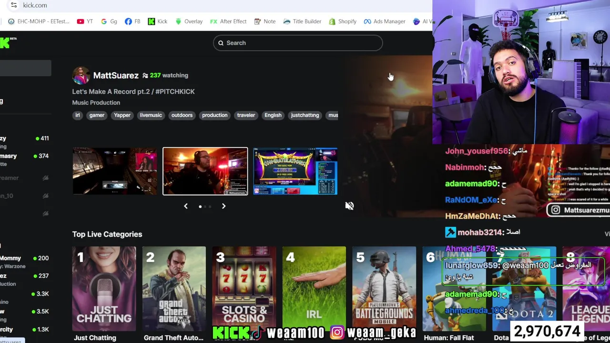610x343 pixels.
Task: Open the Music Production category link
Action: pos(96,102)
